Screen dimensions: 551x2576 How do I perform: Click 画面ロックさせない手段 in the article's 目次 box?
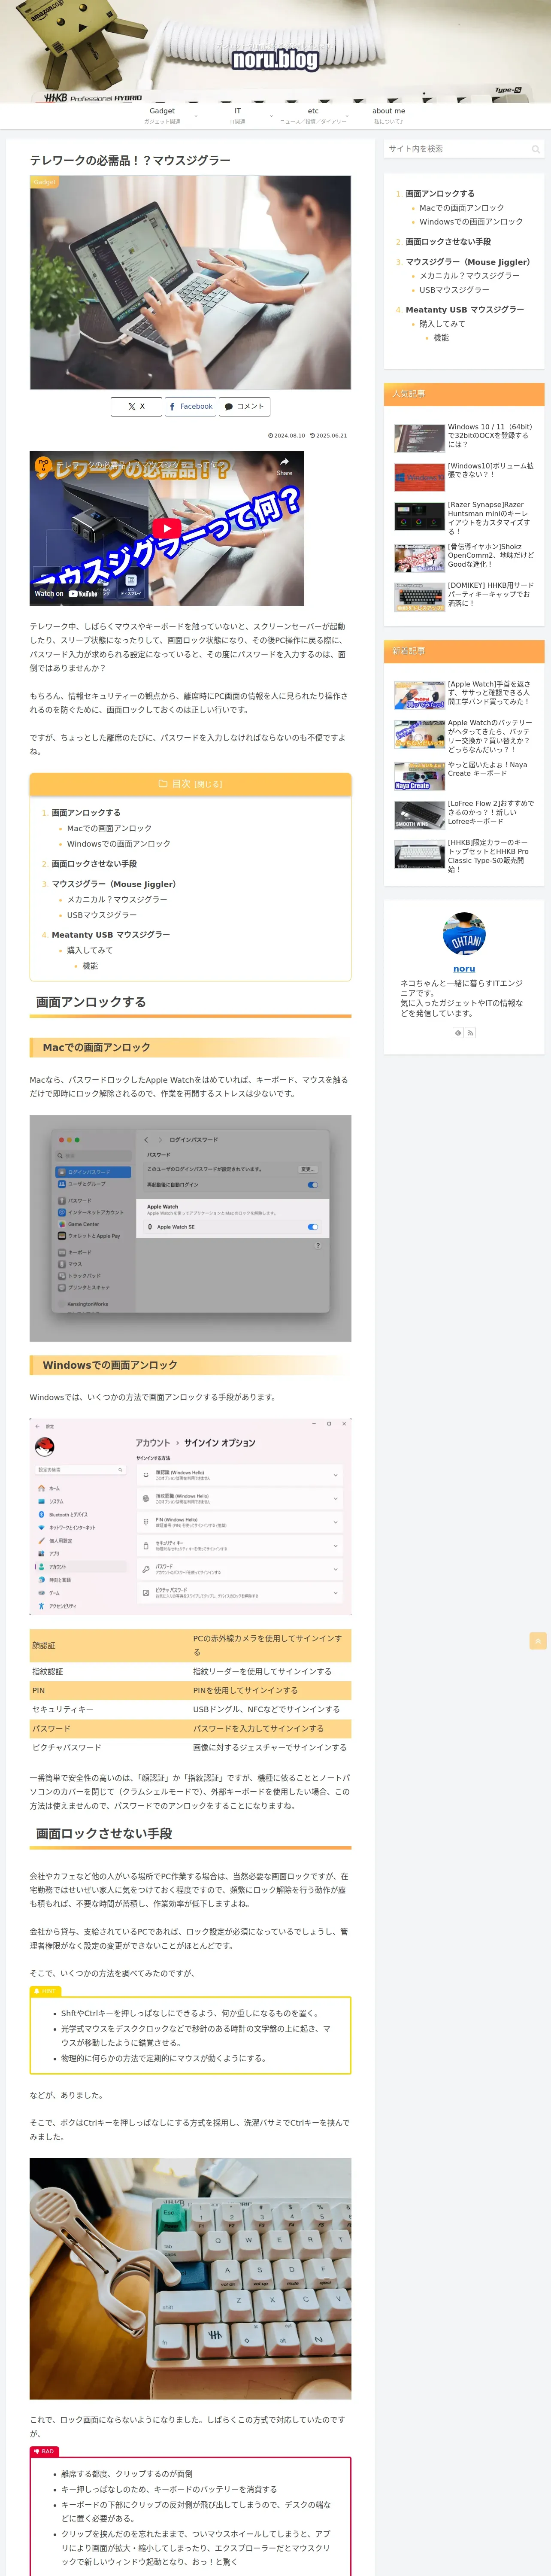click(94, 864)
